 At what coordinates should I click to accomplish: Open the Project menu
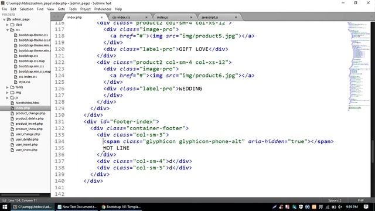[86, 9]
